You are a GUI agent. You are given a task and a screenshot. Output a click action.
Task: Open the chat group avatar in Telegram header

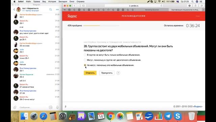[19, 9]
